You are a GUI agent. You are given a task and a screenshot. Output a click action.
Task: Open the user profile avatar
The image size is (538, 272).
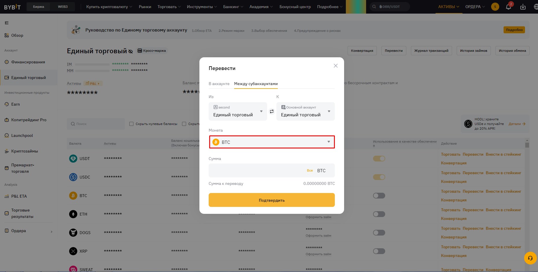pyautogui.click(x=495, y=7)
